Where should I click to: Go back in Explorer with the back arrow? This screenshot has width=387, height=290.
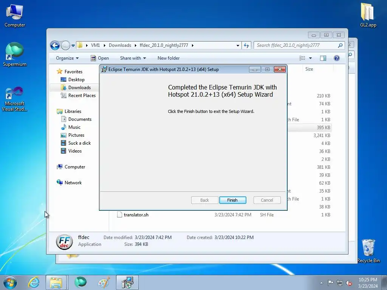[55, 45]
